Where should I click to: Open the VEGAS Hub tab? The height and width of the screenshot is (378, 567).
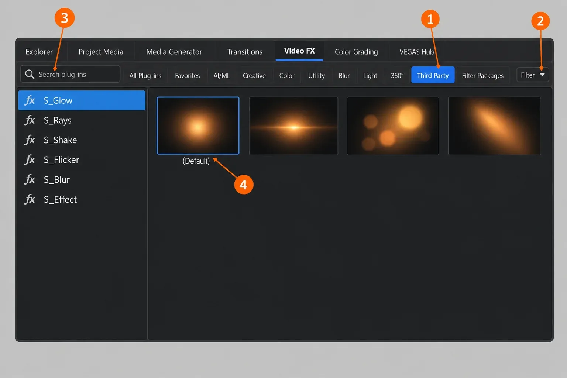pos(416,52)
